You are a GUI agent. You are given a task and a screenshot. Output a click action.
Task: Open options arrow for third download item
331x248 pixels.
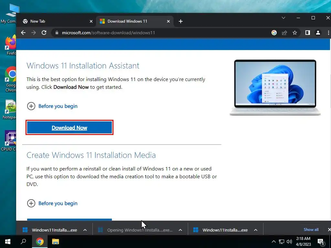pyautogui.click(x=255, y=230)
